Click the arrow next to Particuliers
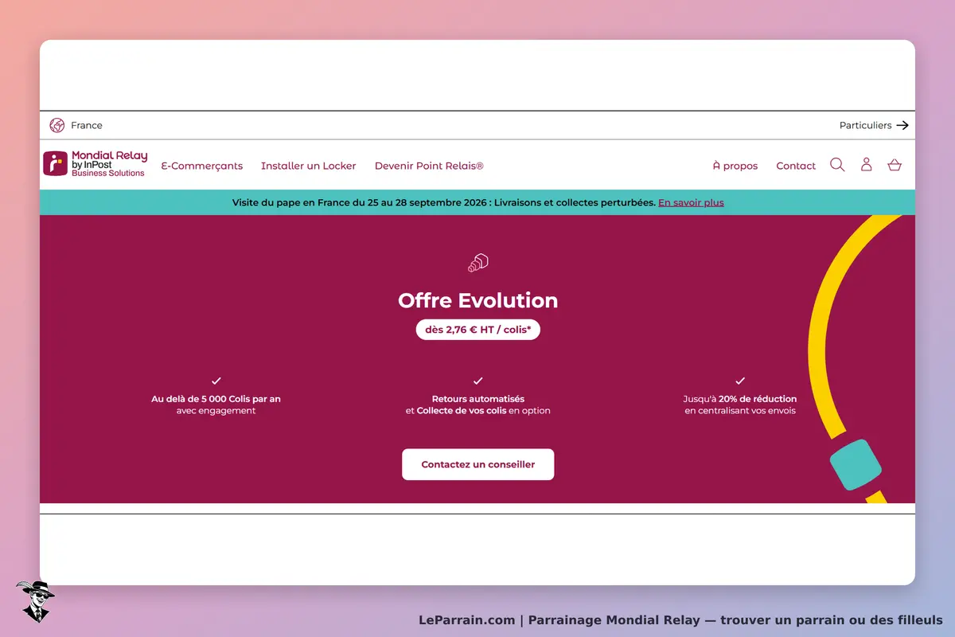The width and height of the screenshot is (955, 637). point(902,125)
